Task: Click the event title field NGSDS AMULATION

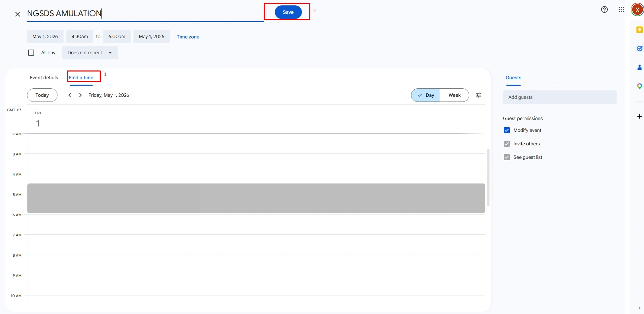Action: (145, 13)
